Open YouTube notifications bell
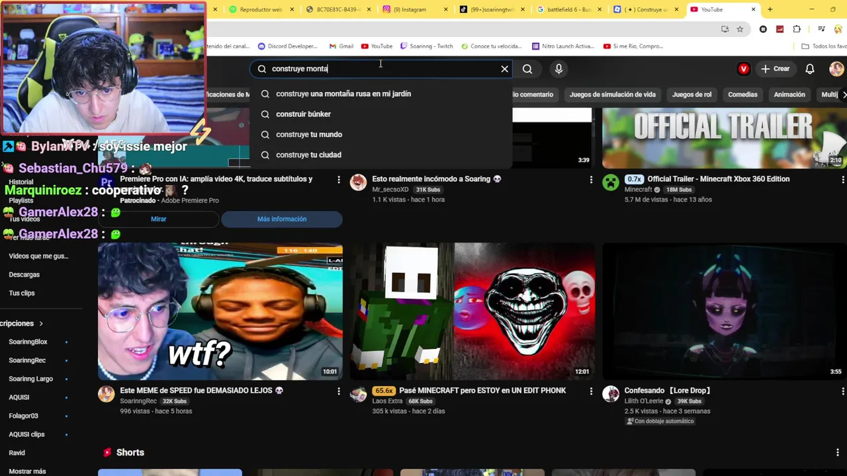This screenshot has height=476, width=847. pos(810,69)
